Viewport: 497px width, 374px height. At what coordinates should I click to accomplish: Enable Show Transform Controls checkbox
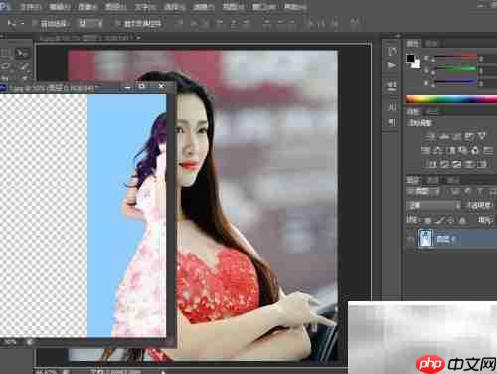pos(117,23)
